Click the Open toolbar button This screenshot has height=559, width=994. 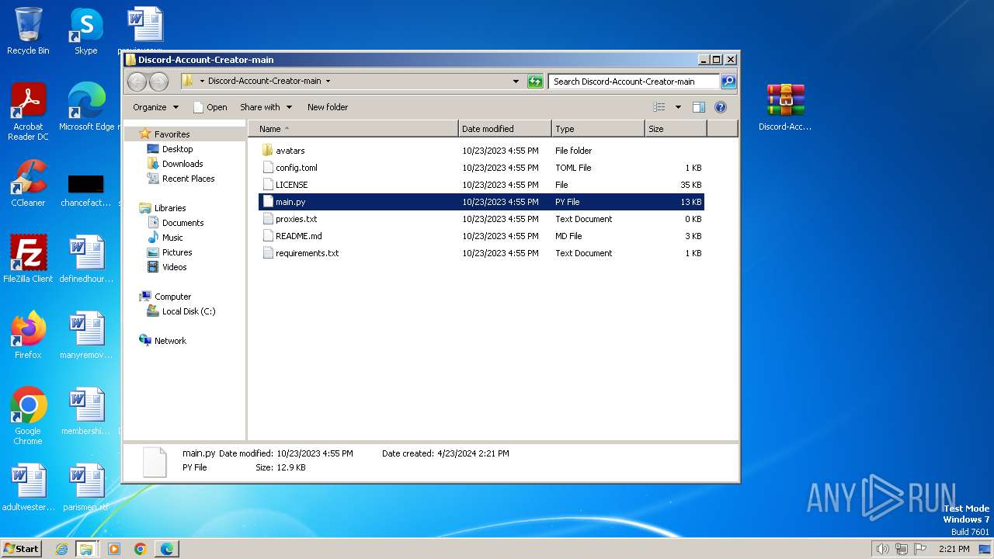(210, 107)
